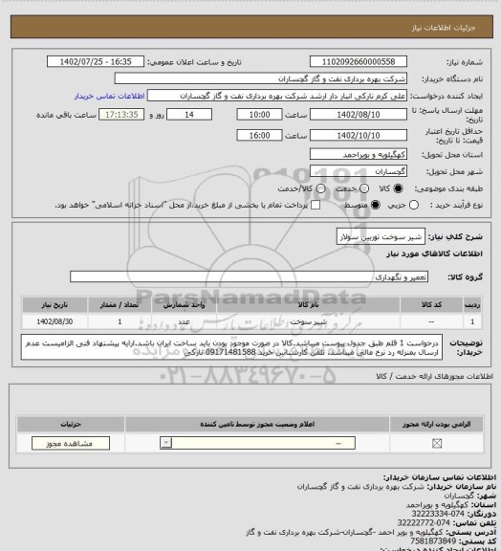Open the اعلام وضعیت مجوز dropdown
Image resolution: width=501 pixels, height=551 pixels.
pyautogui.click(x=257, y=443)
